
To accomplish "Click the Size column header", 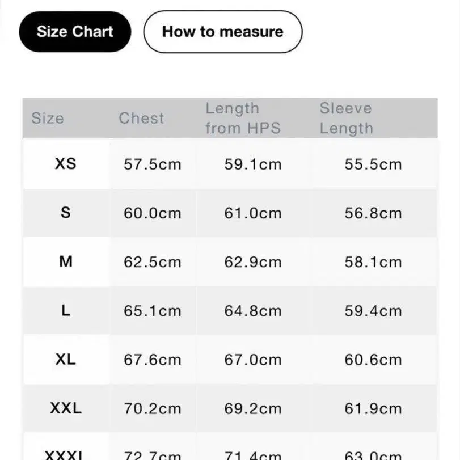I will [x=48, y=118].
